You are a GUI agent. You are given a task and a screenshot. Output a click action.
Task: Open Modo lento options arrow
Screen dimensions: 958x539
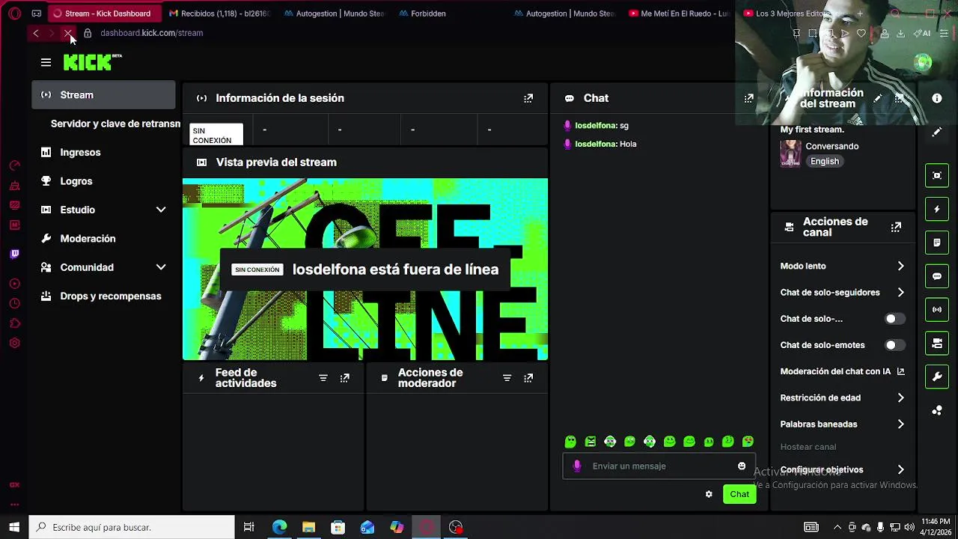click(900, 266)
